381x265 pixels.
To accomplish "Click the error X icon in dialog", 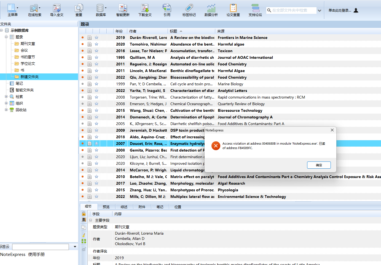I will pos(216,145).
